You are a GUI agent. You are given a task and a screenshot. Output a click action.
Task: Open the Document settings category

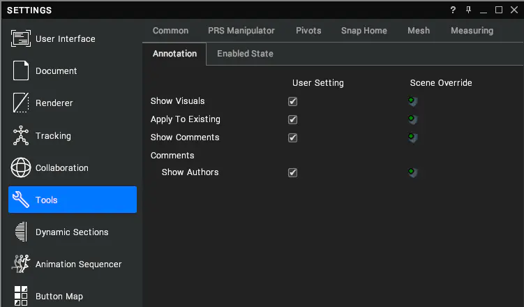[72, 71]
